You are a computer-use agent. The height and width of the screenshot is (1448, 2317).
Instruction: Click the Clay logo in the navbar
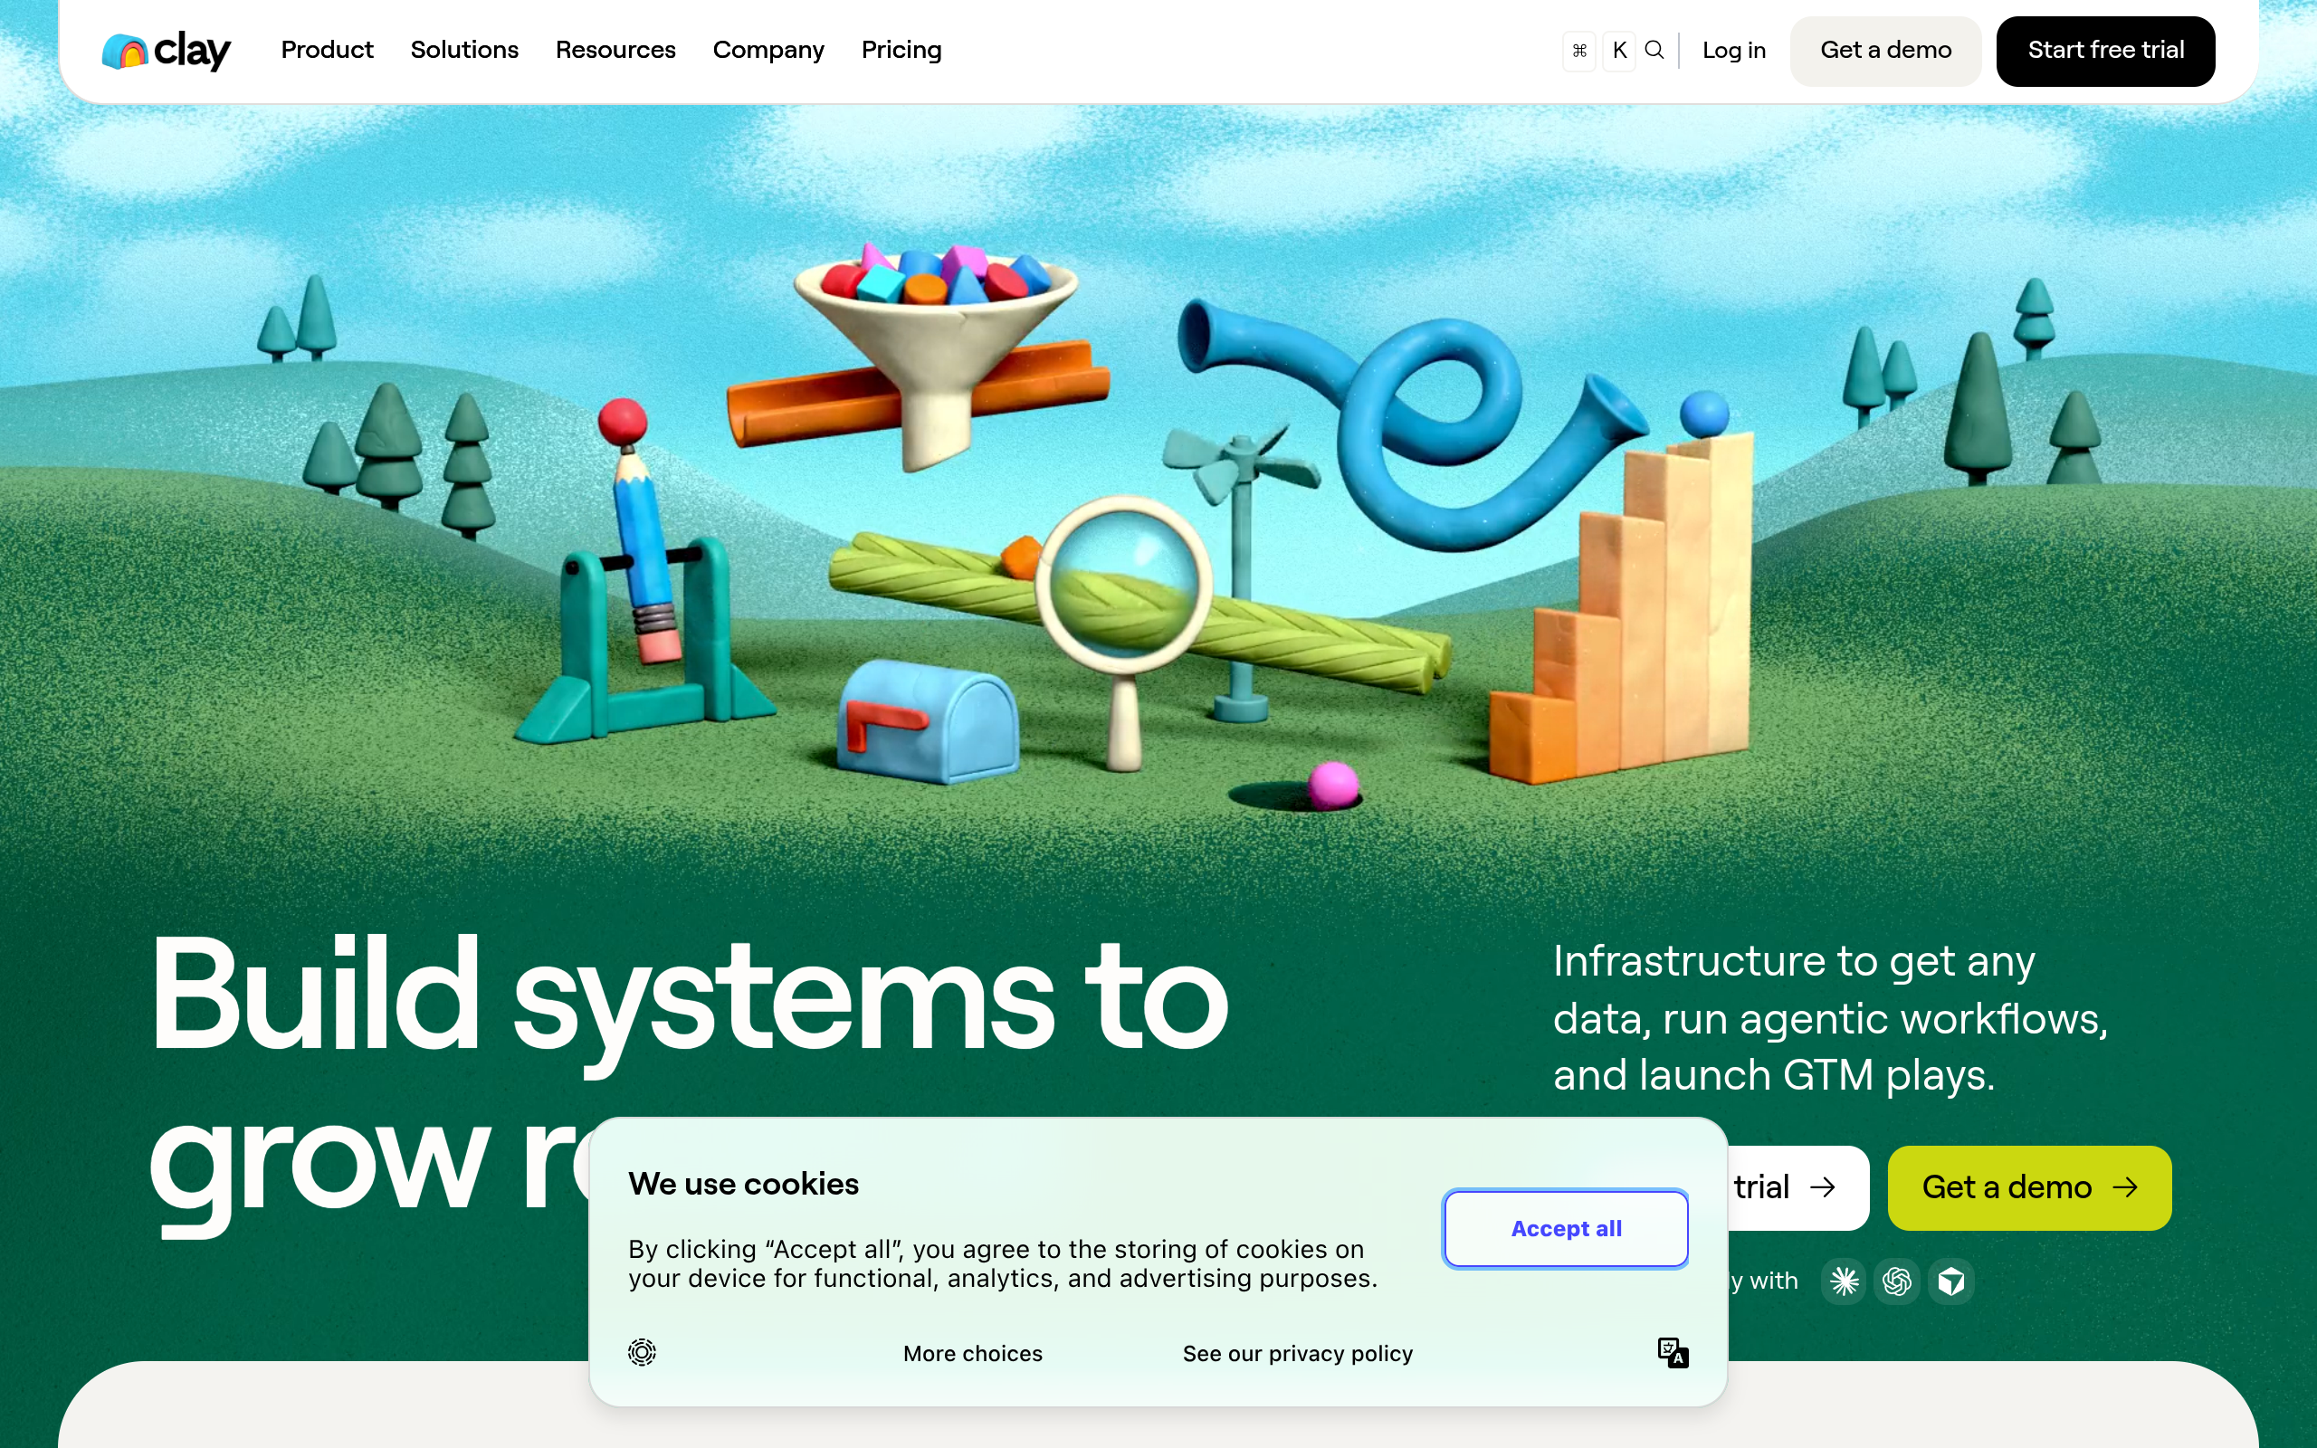(167, 51)
